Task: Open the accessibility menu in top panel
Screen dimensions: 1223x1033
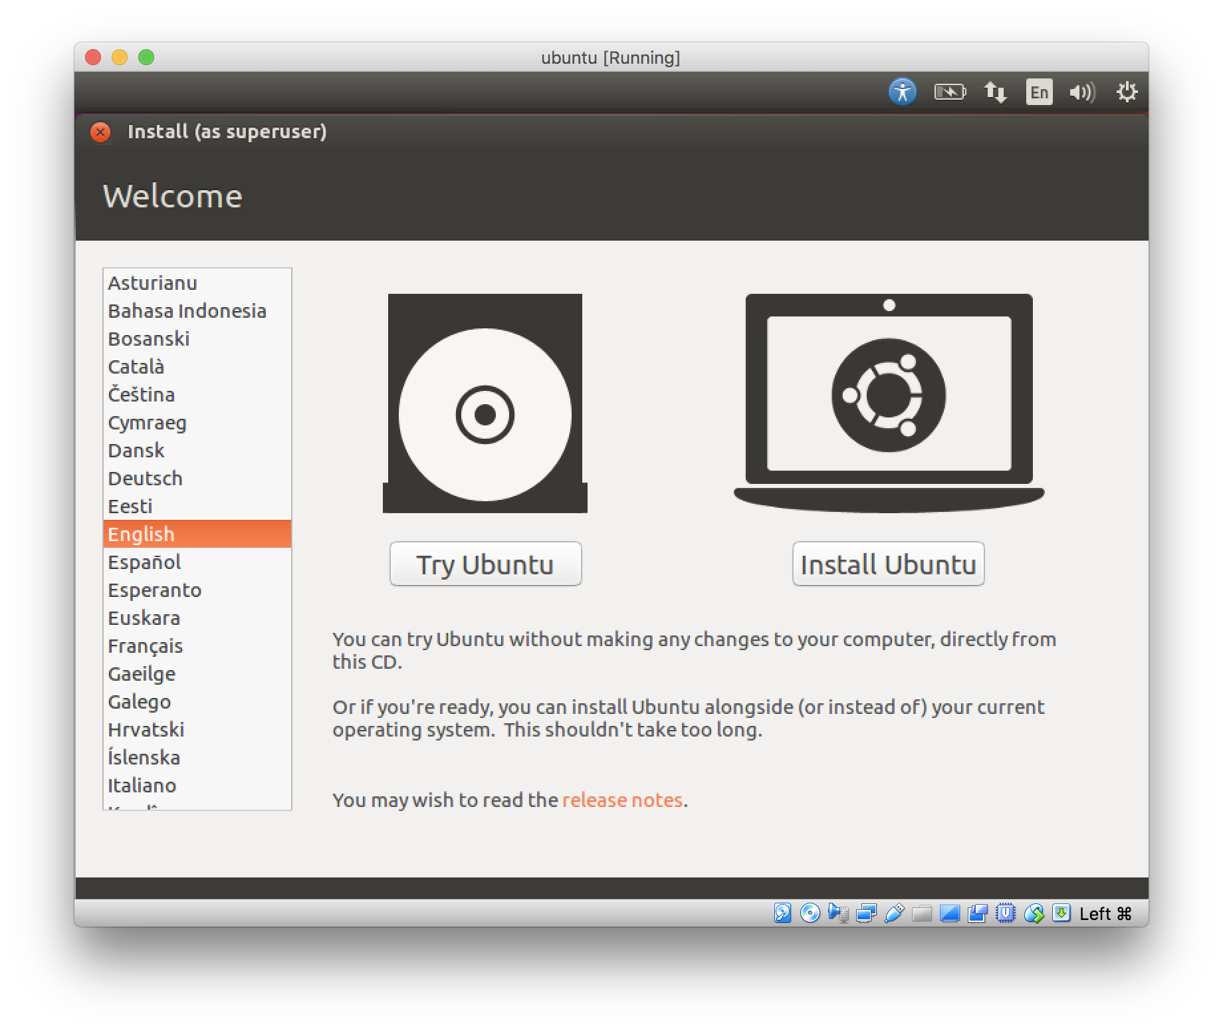Action: (x=902, y=92)
